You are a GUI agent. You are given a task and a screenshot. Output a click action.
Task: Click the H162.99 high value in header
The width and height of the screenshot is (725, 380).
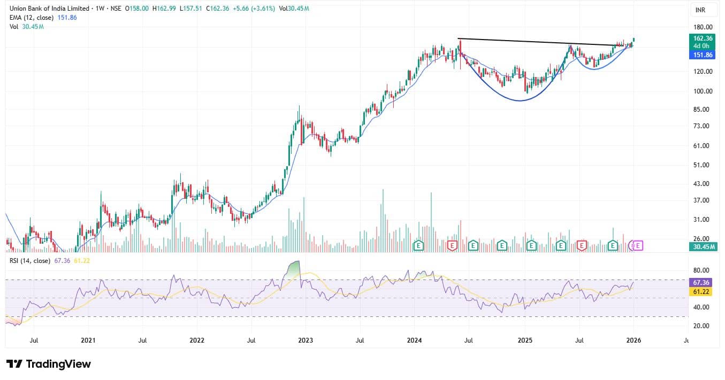(164, 9)
